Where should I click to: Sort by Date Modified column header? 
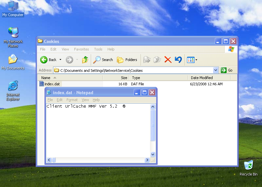209,78
